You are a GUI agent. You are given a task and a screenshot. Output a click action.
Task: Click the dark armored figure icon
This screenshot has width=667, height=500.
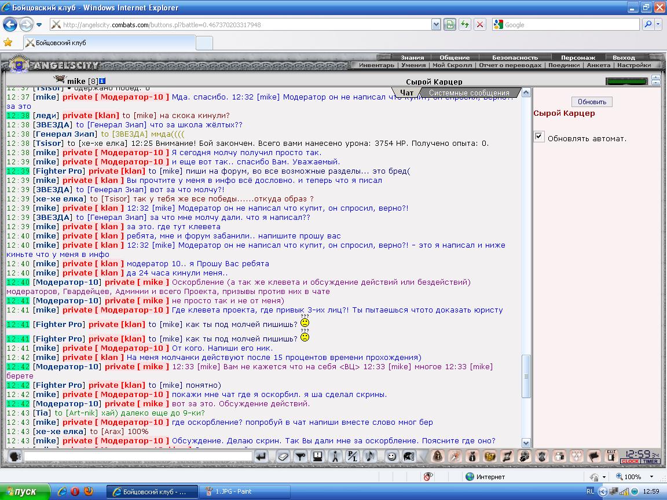542,457
